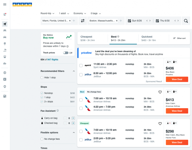Open the Economy cabin class dropdown
This screenshot has height=150, width=192.
pyautogui.click(x=80, y=14)
